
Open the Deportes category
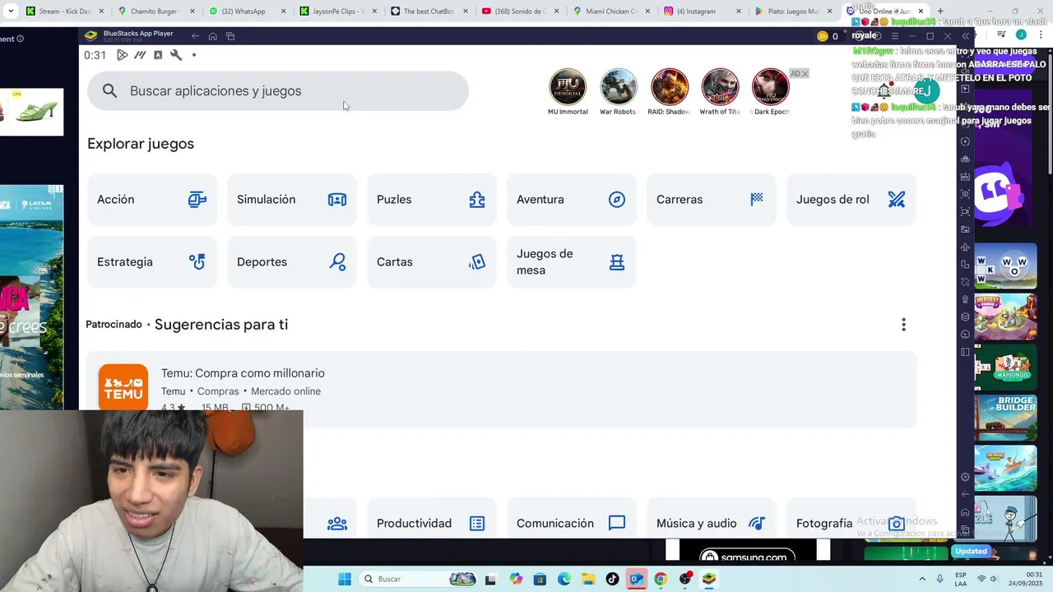coord(292,262)
